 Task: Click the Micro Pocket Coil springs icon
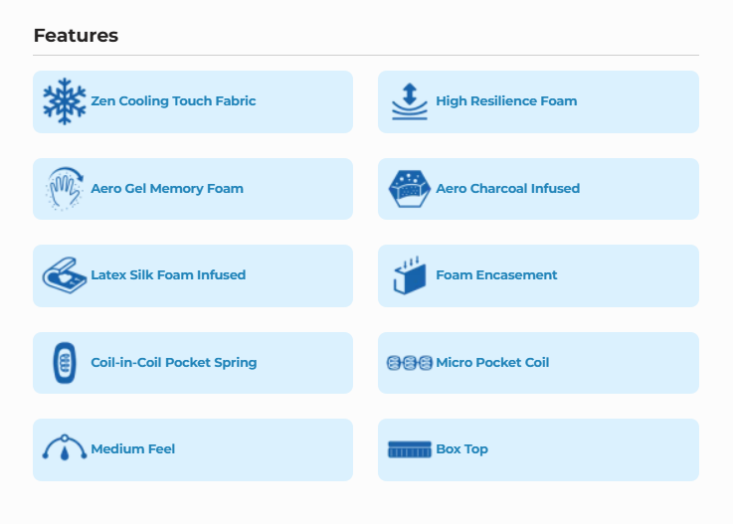point(409,363)
